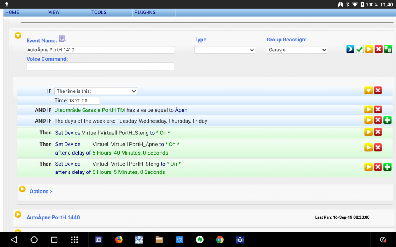Viewport: 396px width, 247px height.
Task: Launch Firefox from the taskbar
Action: [x=119, y=239]
